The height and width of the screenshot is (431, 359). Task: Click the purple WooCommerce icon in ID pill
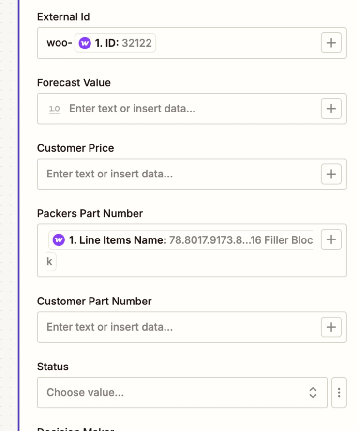tap(85, 43)
